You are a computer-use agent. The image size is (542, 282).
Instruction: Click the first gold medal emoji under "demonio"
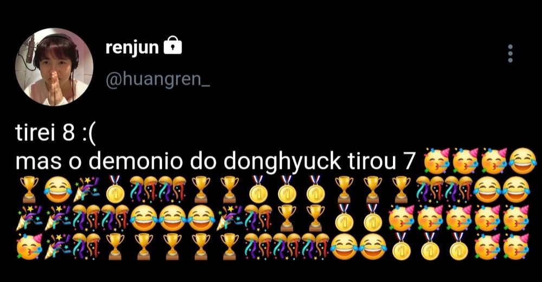click(x=115, y=190)
